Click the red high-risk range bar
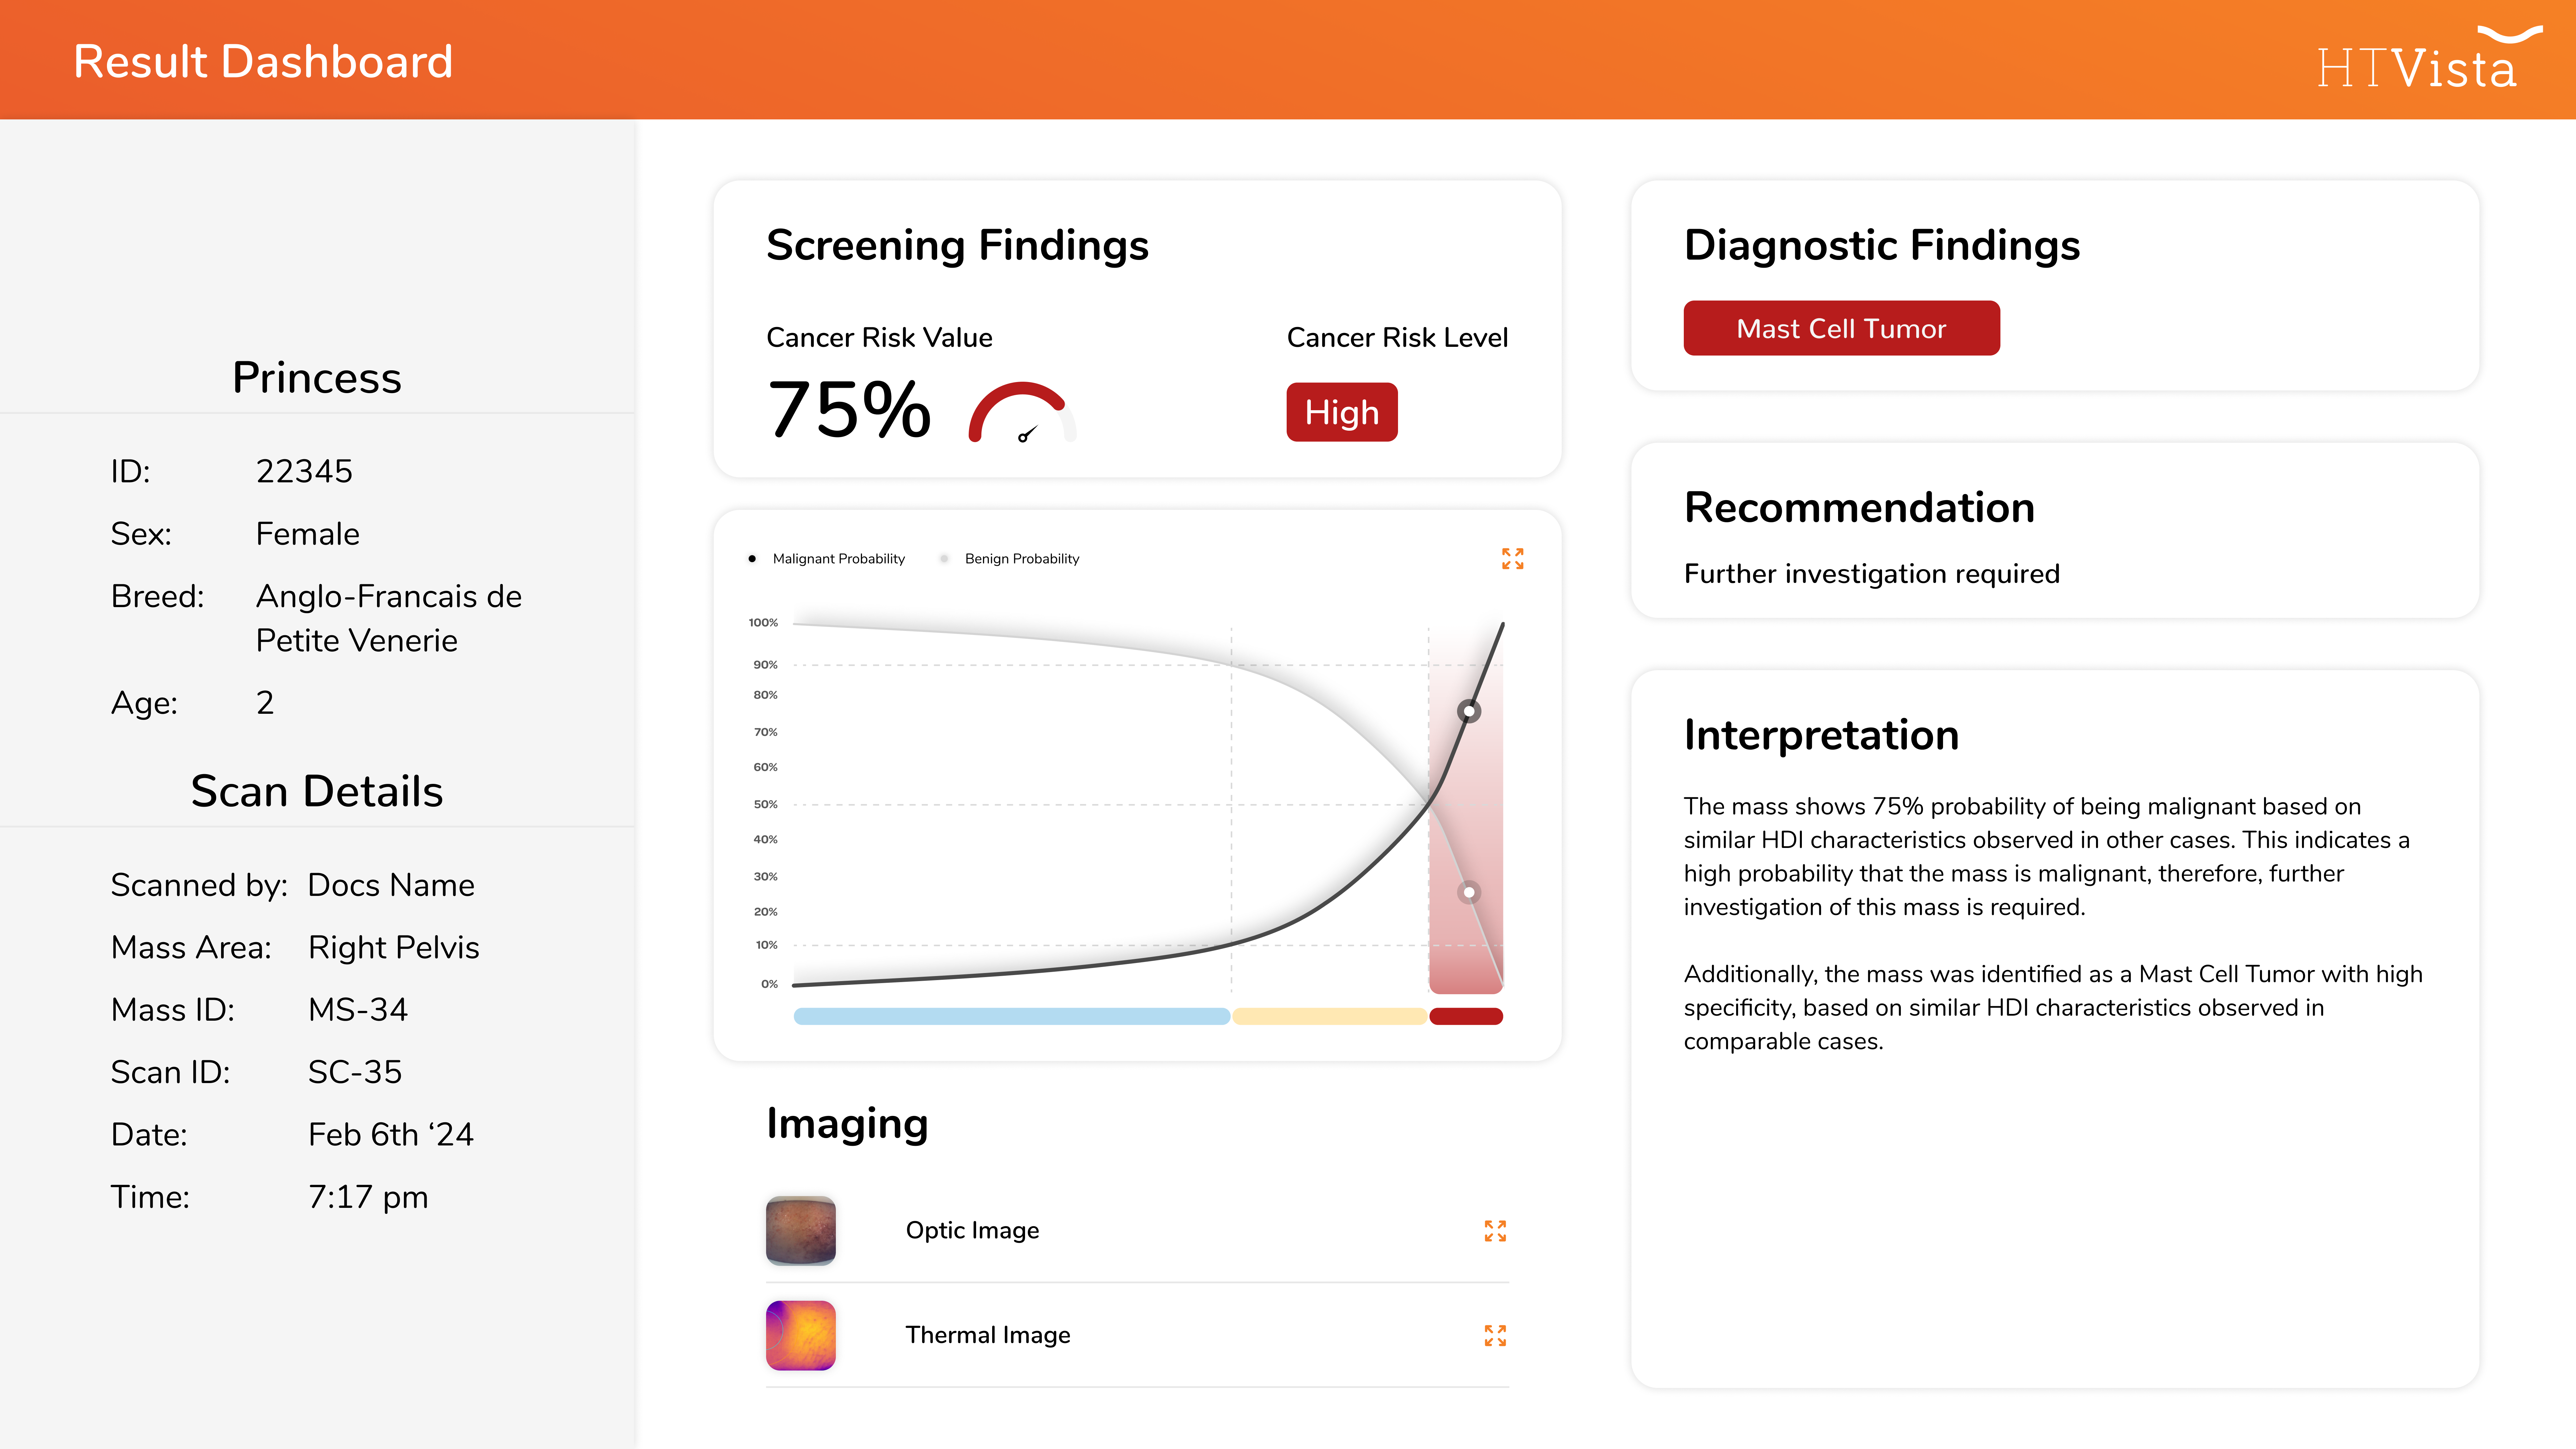2576x1449 pixels. coord(1466,1016)
